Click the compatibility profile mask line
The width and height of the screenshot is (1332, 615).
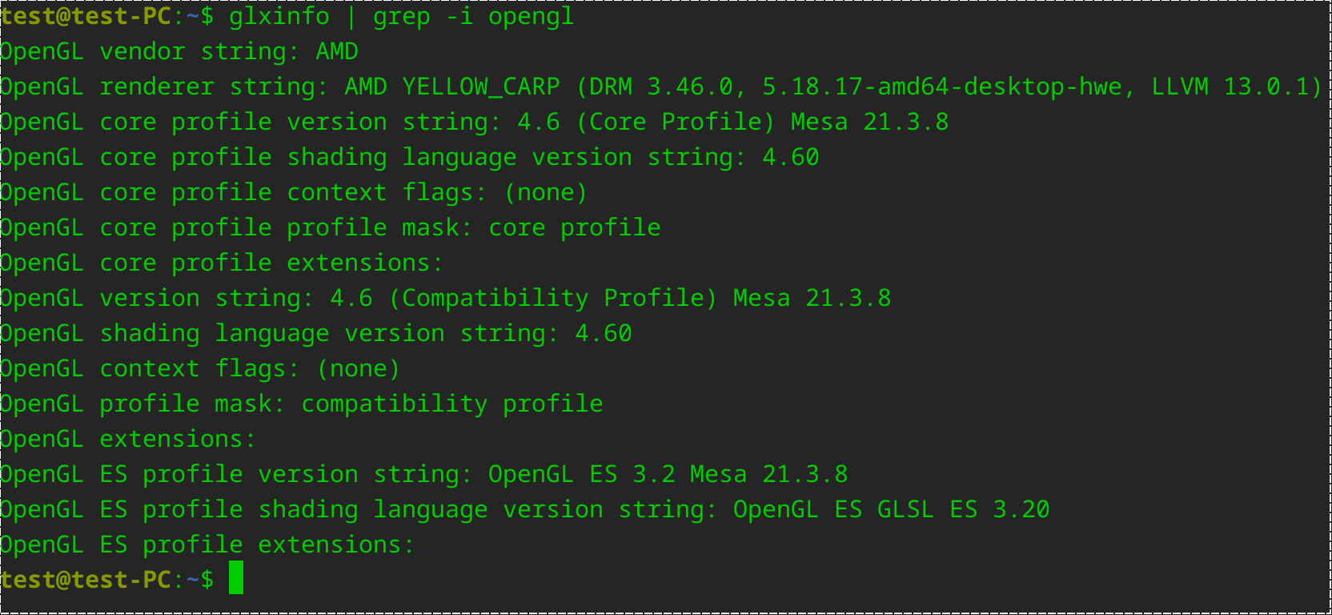302,404
